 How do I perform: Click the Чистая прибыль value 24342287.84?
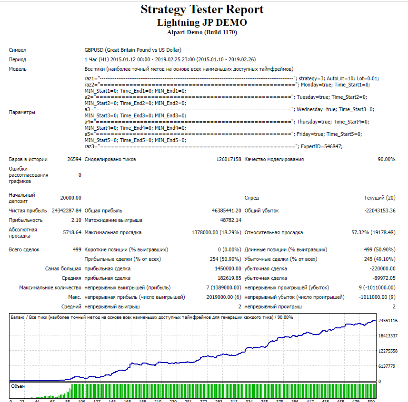67,211
